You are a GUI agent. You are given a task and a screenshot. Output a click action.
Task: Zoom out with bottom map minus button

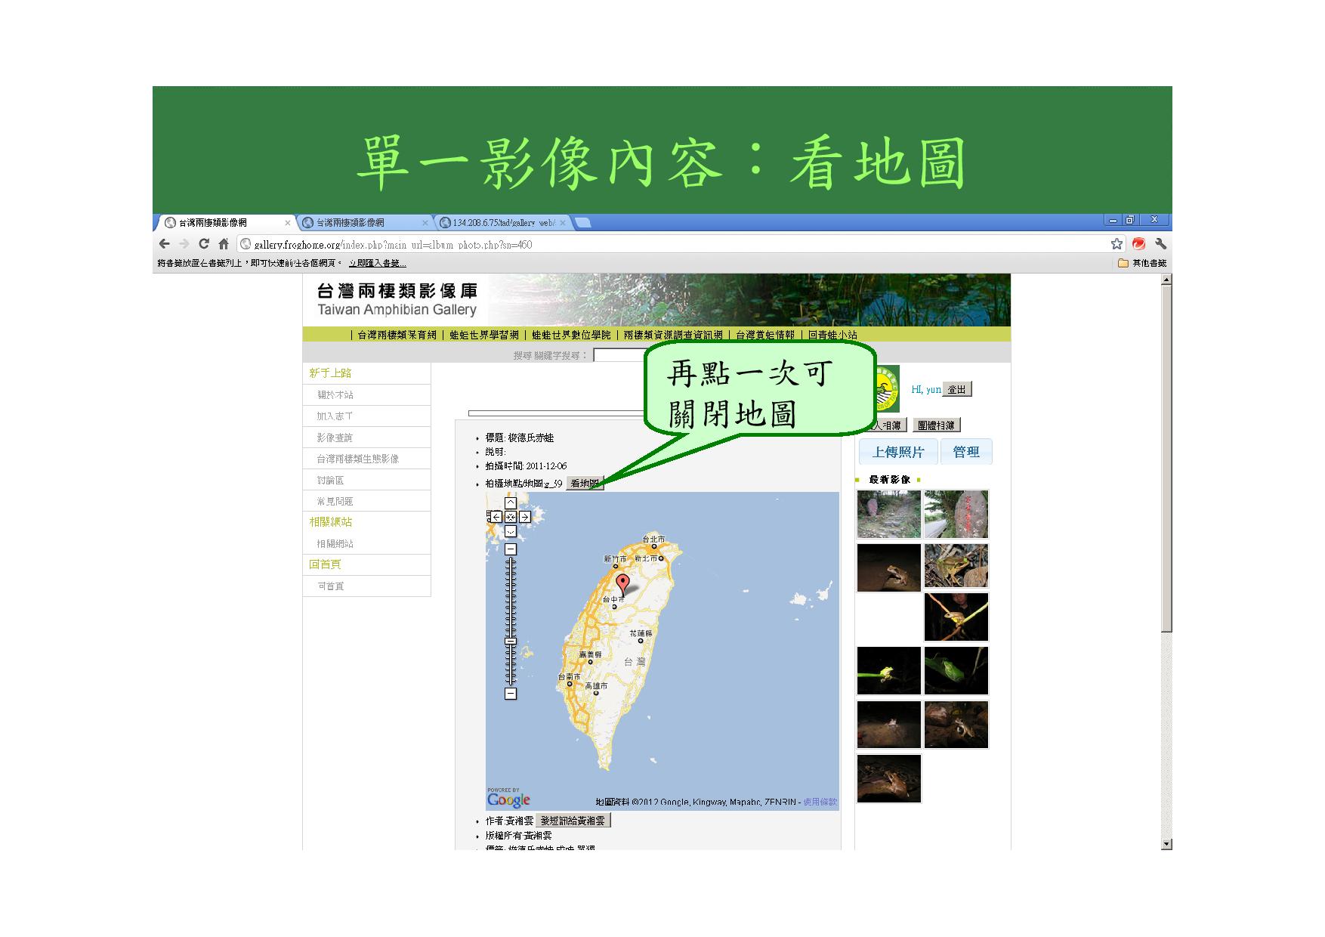pyautogui.click(x=511, y=693)
